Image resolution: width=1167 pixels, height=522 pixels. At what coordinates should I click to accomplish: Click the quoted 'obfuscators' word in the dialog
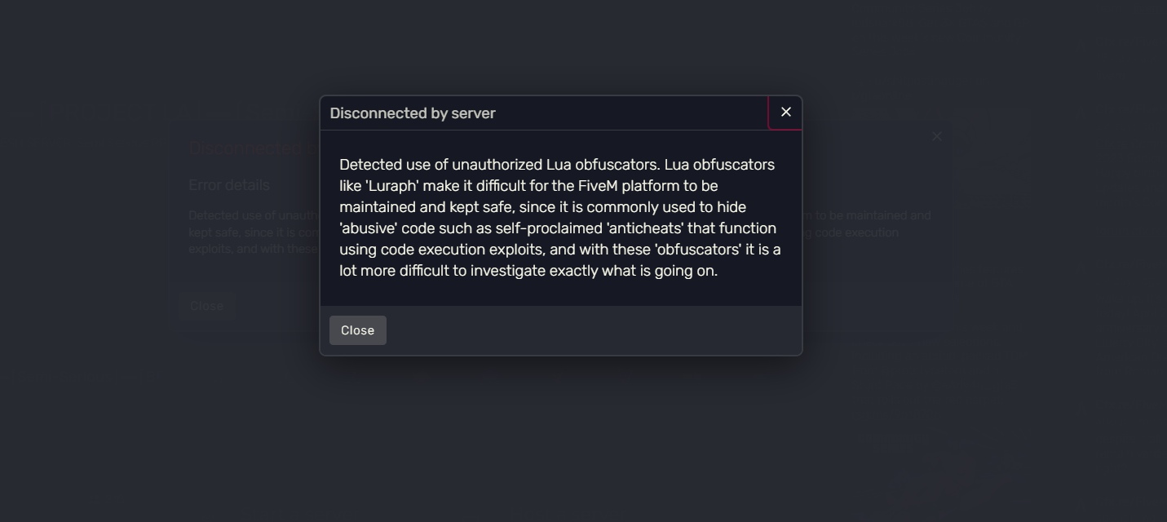coord(697,250)
